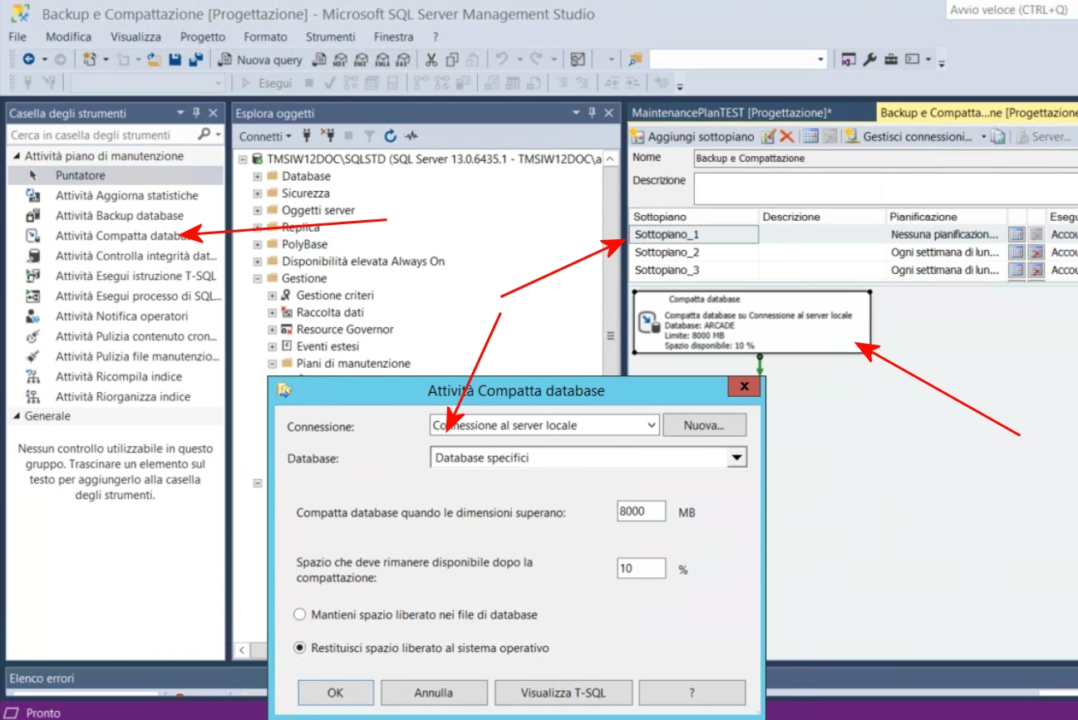Click the Visualizza T-SQL button

click(x=564, y=693)
